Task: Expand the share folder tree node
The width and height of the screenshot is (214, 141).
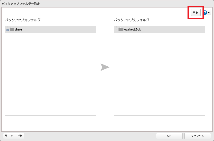Action: click(x=8, y=30)
